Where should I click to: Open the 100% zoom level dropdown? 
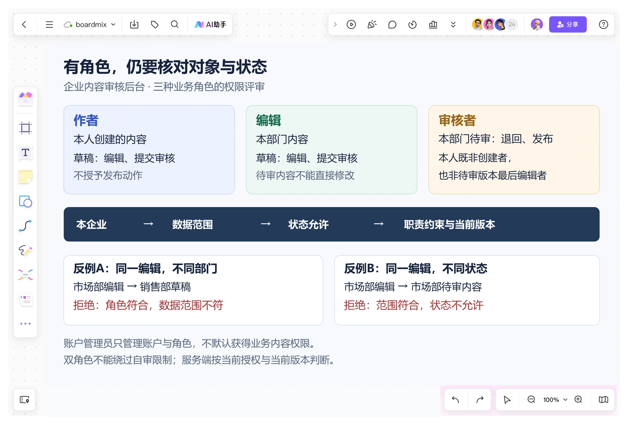(x=555, y=400)
